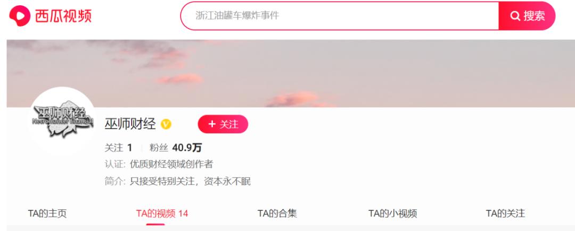Image resolution: width=575 pixels, height=231 pixels.
Task: Click the 西瓜视频 brand name text
Action: point(63,16)
